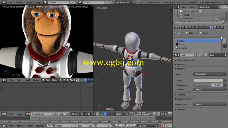
Task: Toggle fake user F for Render Result
Action: [x=57, y=114]
